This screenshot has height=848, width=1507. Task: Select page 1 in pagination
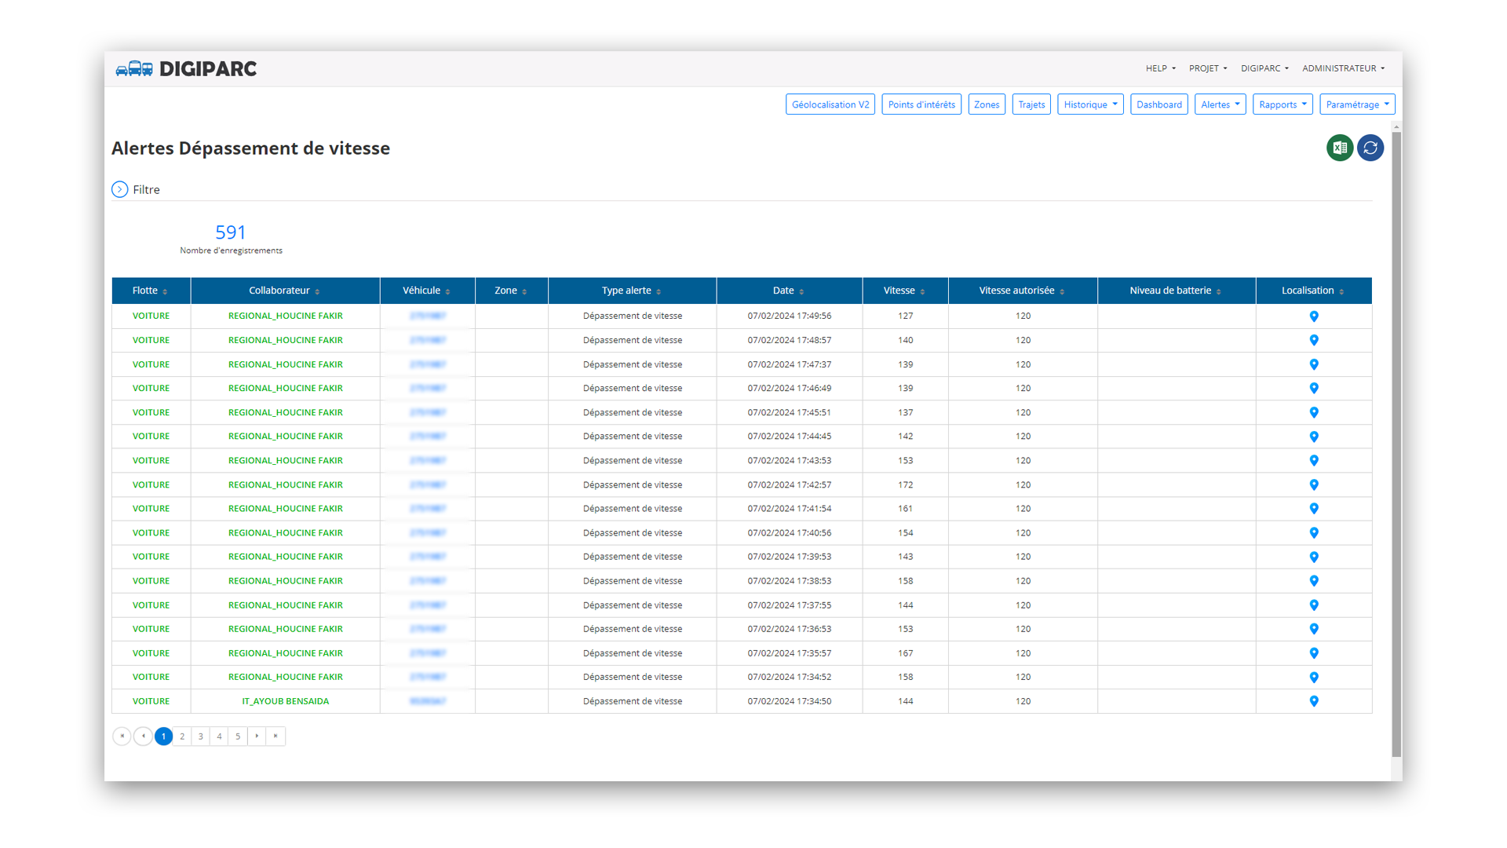point(163,736)
